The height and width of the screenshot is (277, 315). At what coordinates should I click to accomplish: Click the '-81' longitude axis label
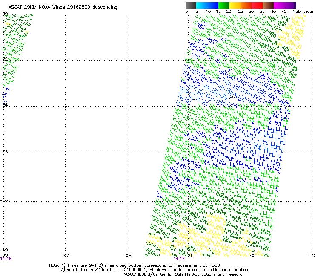click(x=188, y=255)
